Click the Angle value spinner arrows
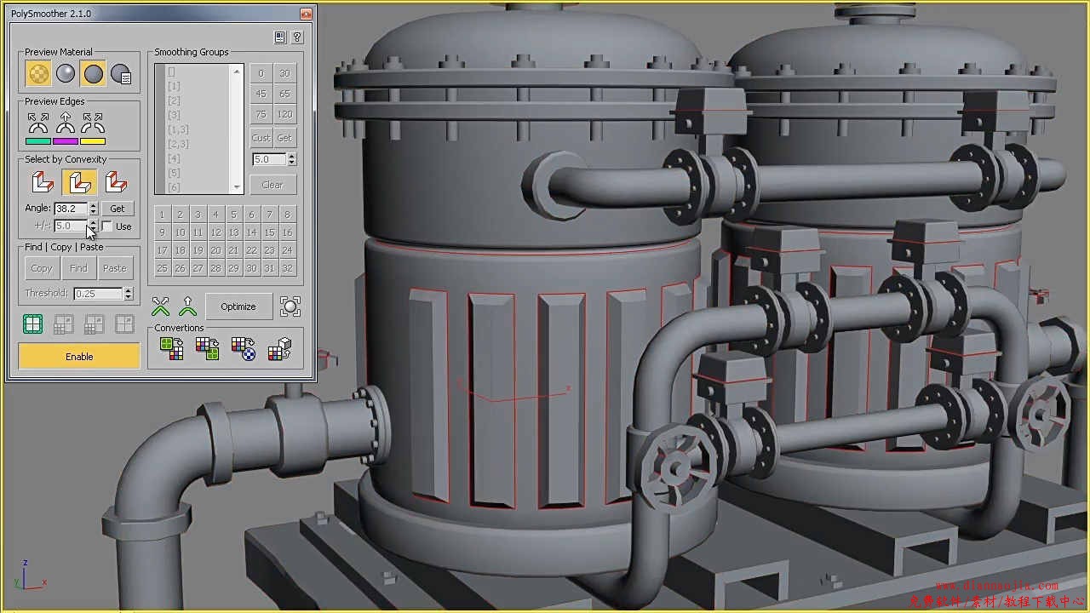This screenshot has width=1090, height=613. point(93,209)
